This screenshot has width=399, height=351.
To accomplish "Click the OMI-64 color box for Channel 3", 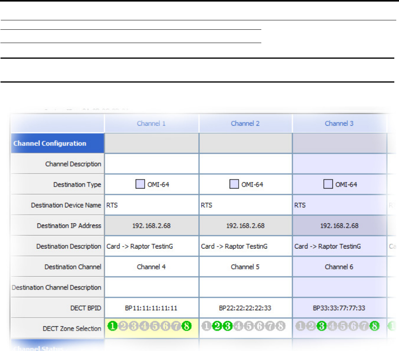I will tap(328, 184).
